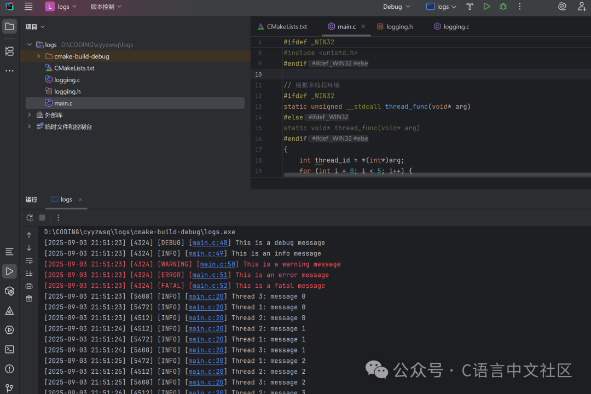Start debugging with bug icon
Viewport: 591px width, 394px height.
tap(503, 7)
